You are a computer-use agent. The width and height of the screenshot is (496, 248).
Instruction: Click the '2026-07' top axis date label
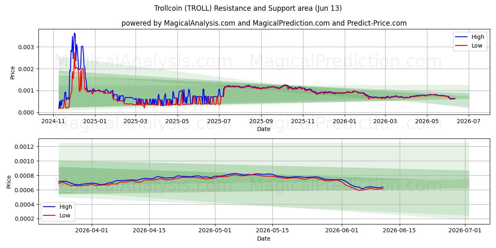coord(468,121)
